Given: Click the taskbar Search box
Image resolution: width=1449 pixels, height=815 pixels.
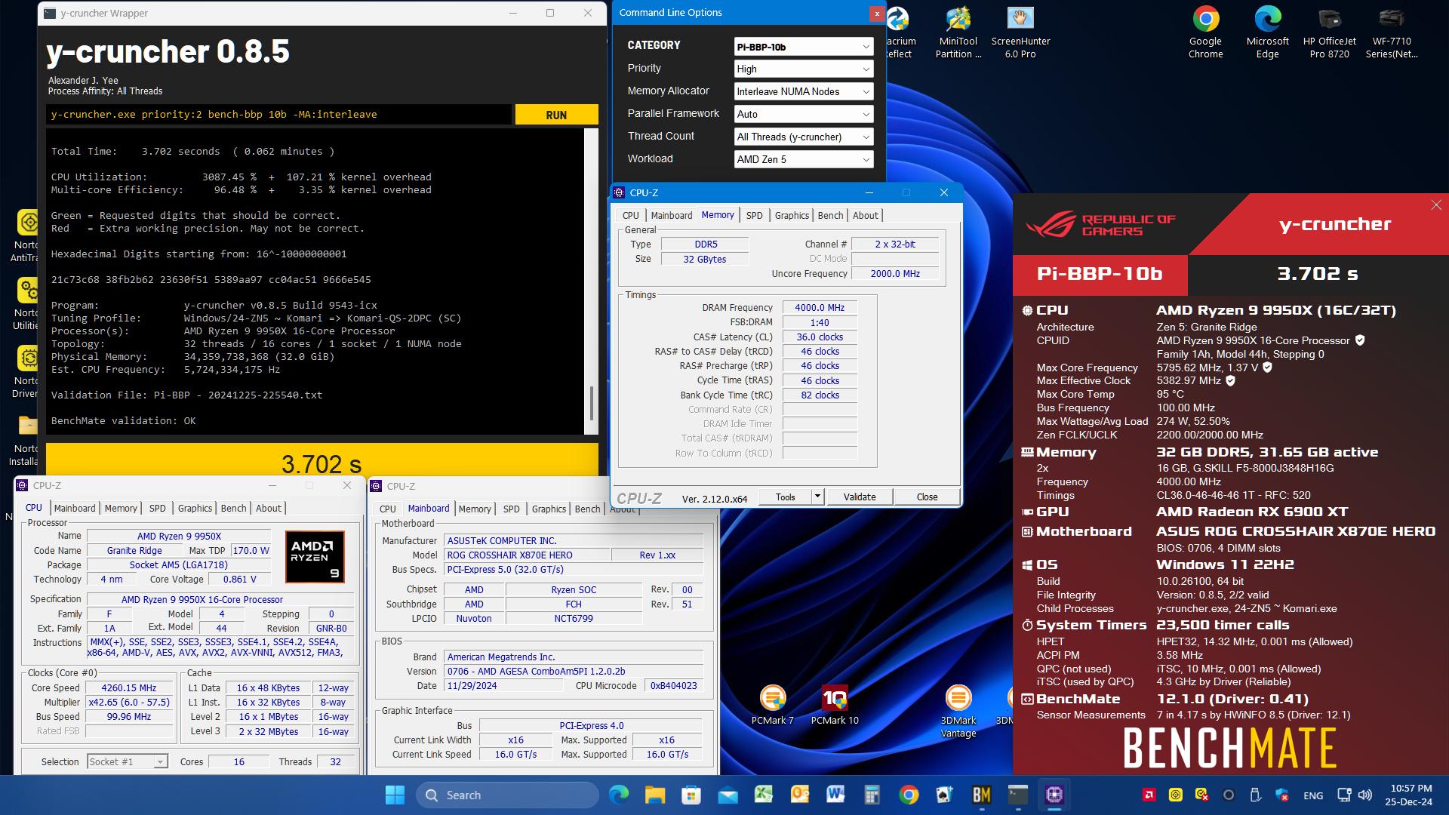Looking at the screenshot, I should click(507, 795).
